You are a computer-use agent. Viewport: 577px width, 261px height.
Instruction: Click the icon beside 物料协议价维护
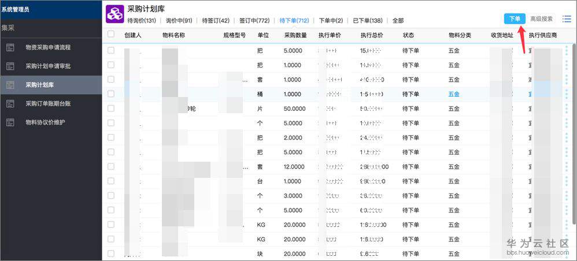coord(10,122)
